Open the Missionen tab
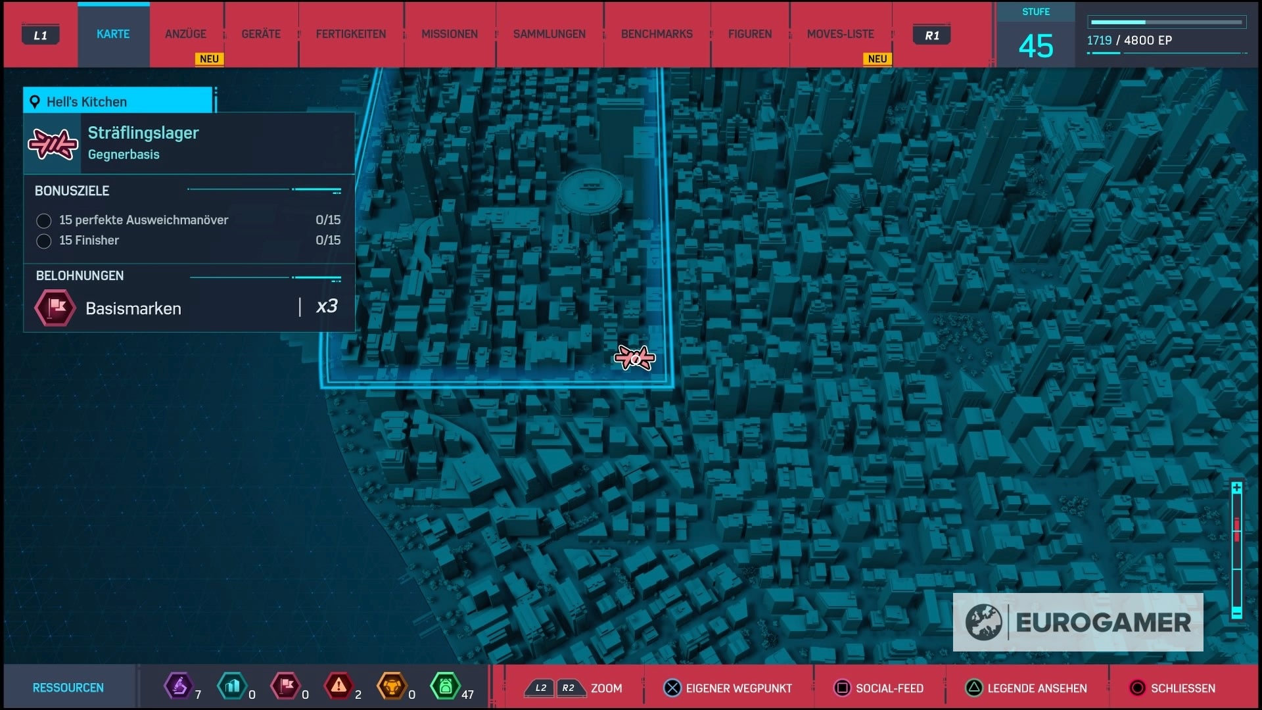The image size is (1262, 710). coord(450,34)
